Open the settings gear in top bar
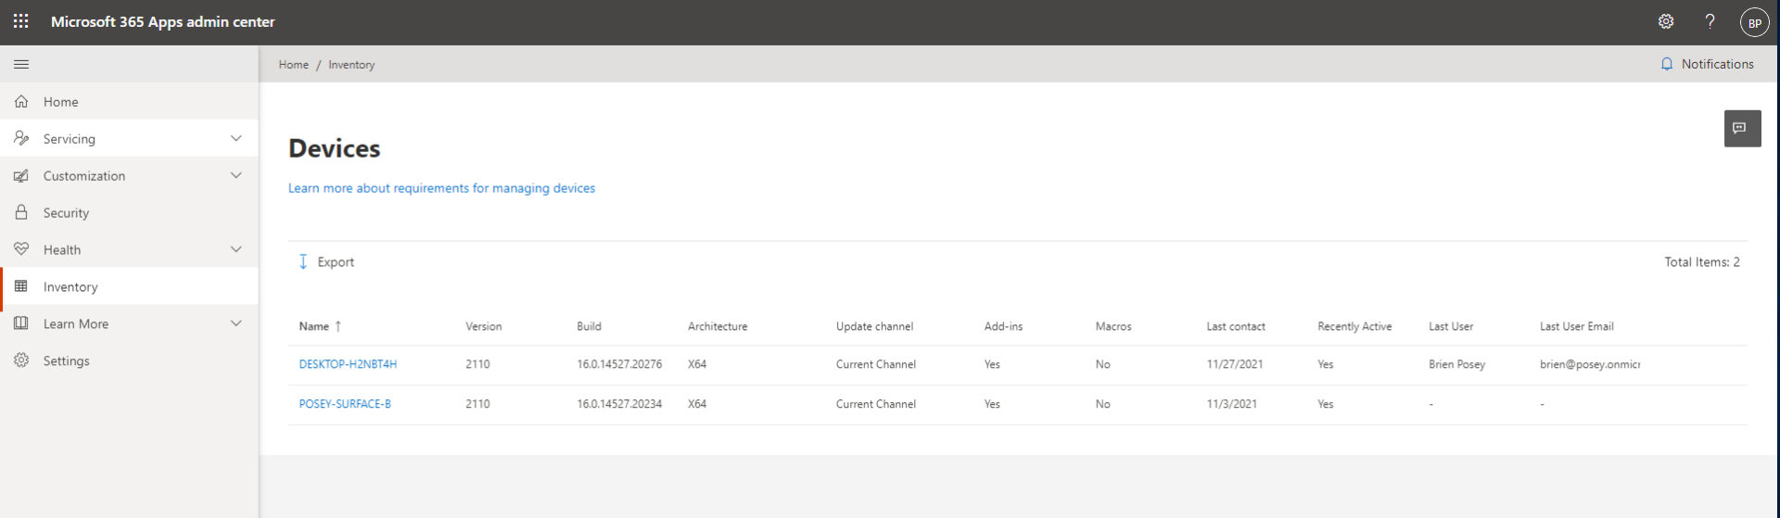The image size is (1780, 518). 1666,21
